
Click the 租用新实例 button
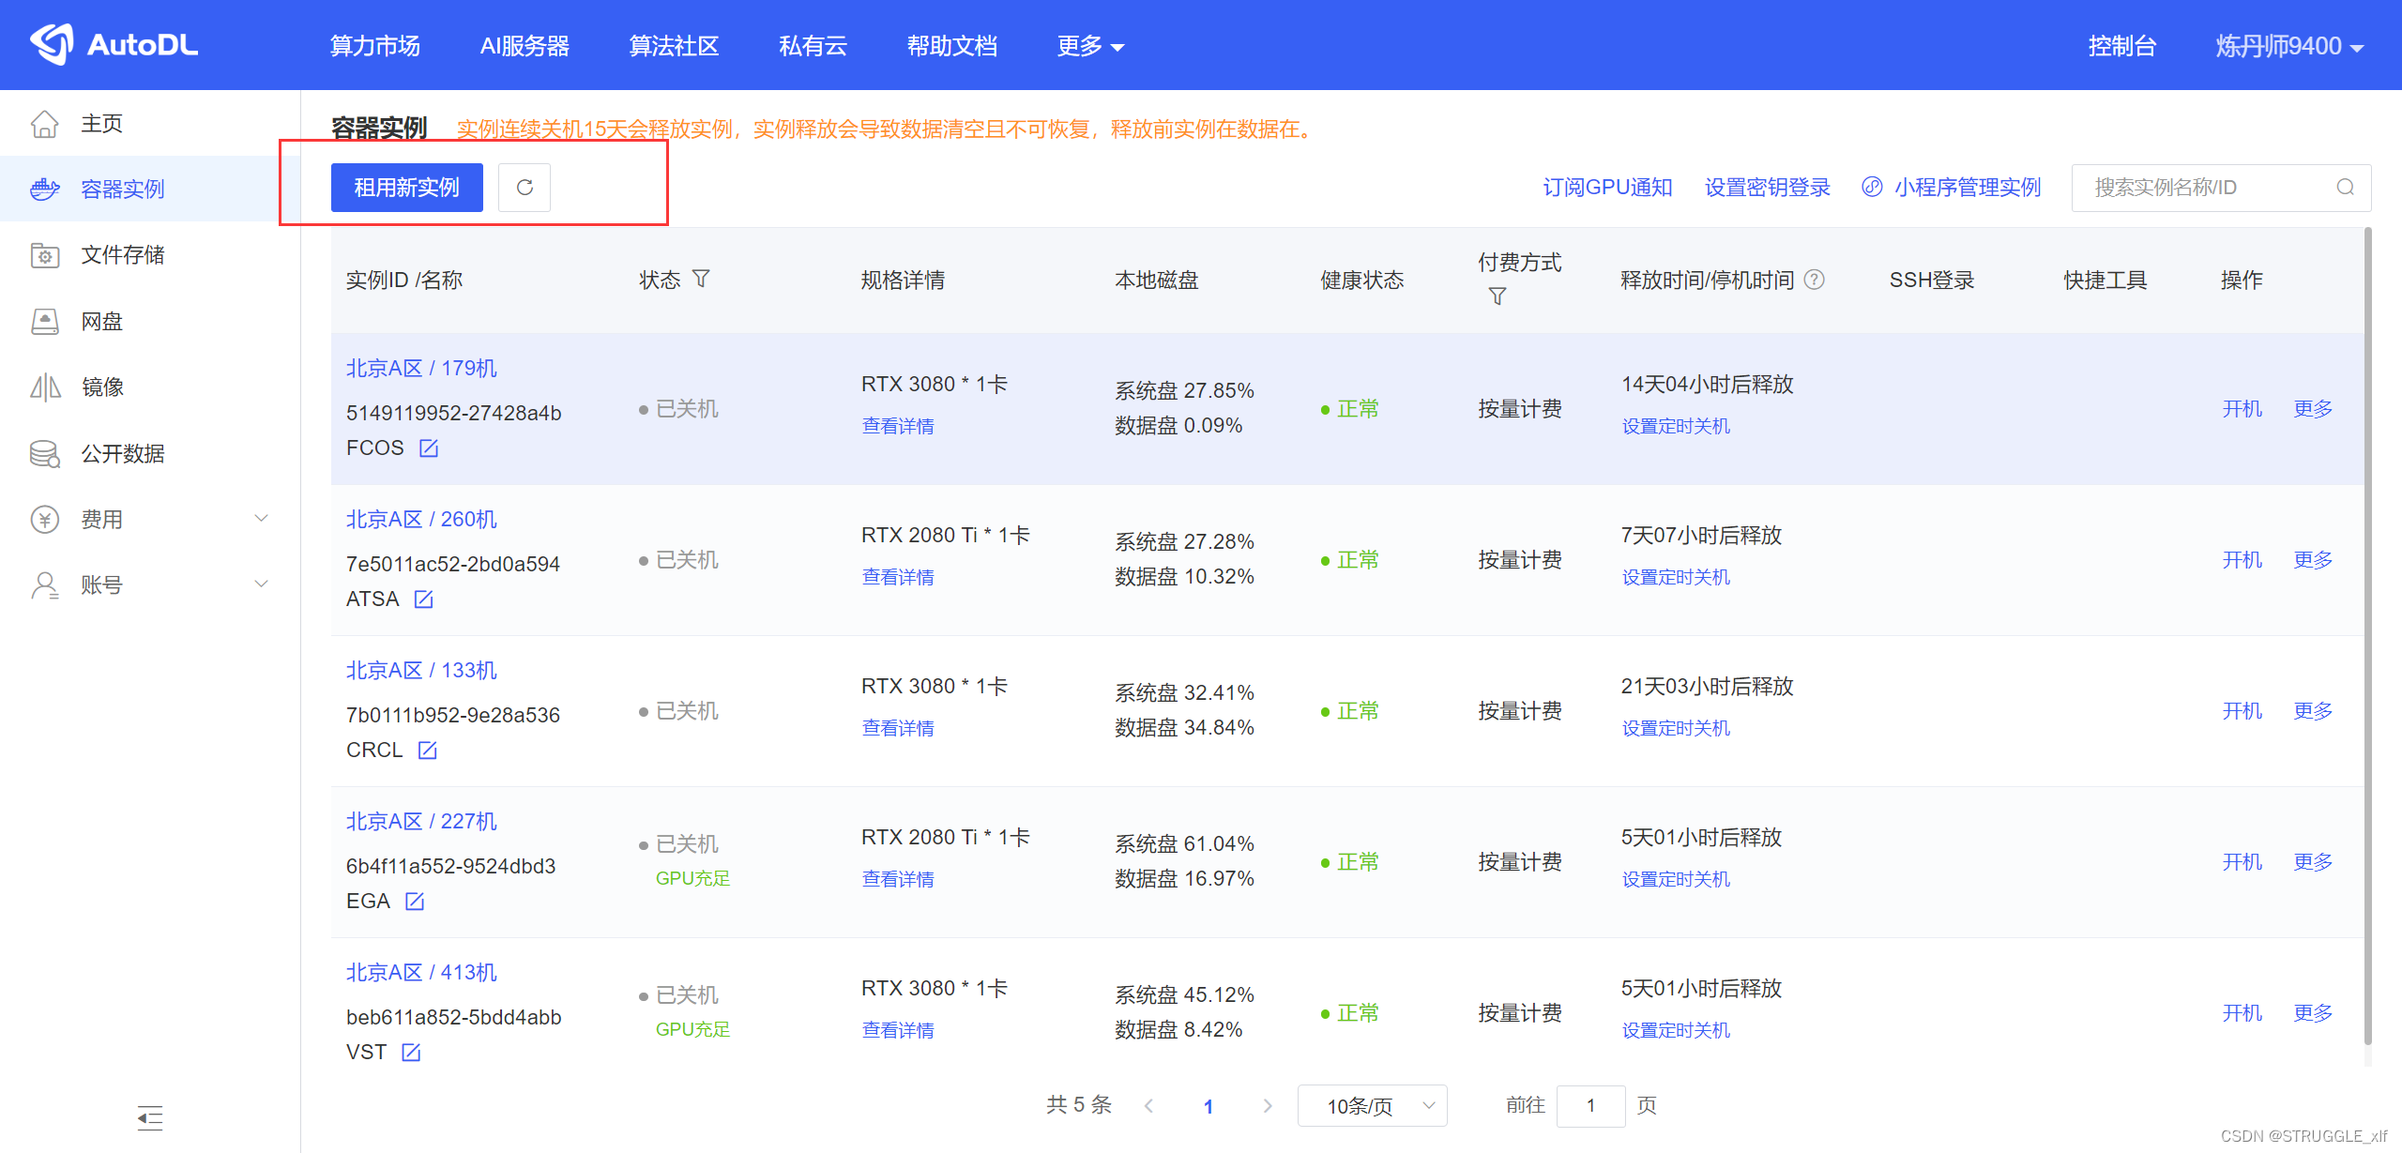tap(406, 188)
